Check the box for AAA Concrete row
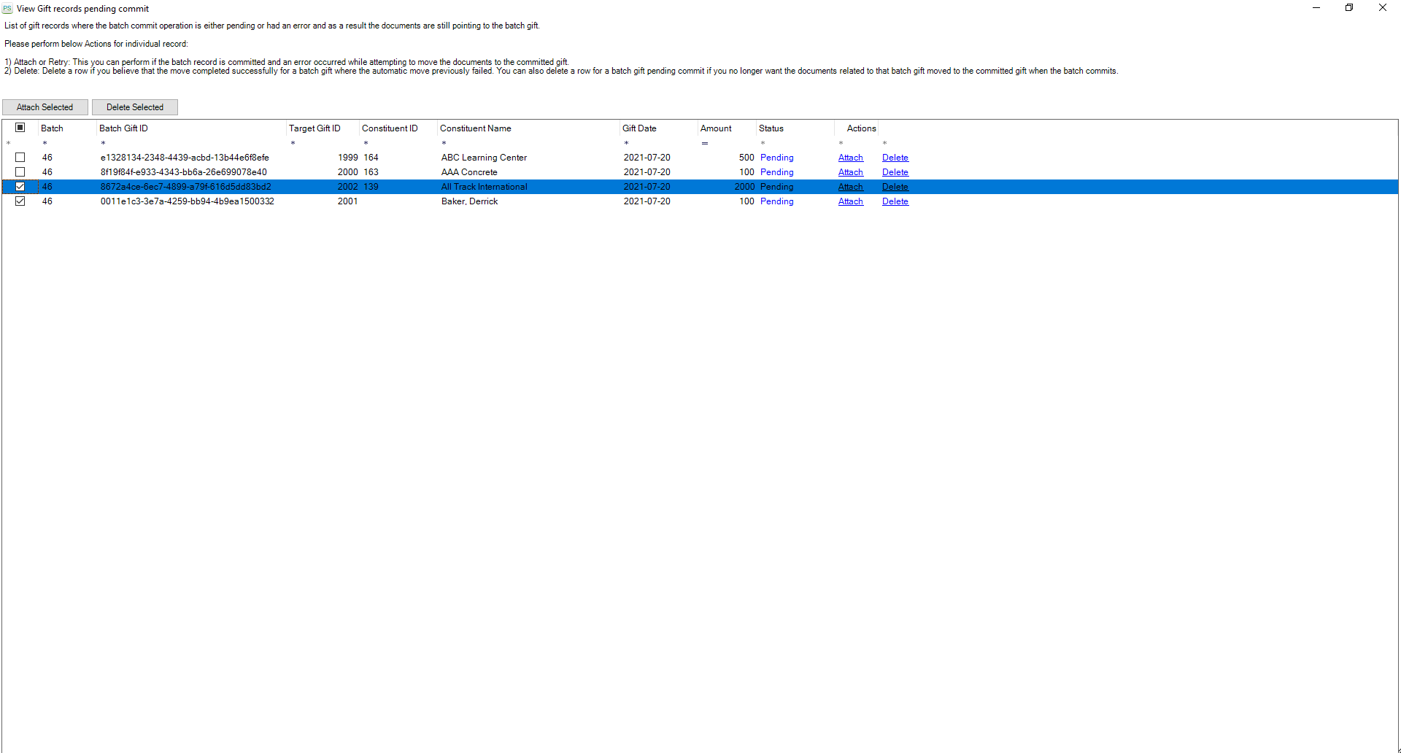 tap(20, 172)
